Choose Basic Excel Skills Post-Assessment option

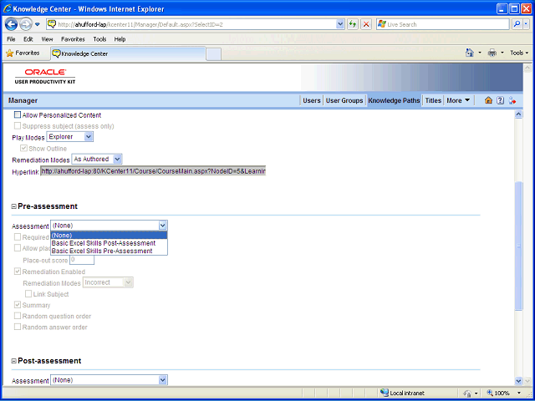[109, 243]
